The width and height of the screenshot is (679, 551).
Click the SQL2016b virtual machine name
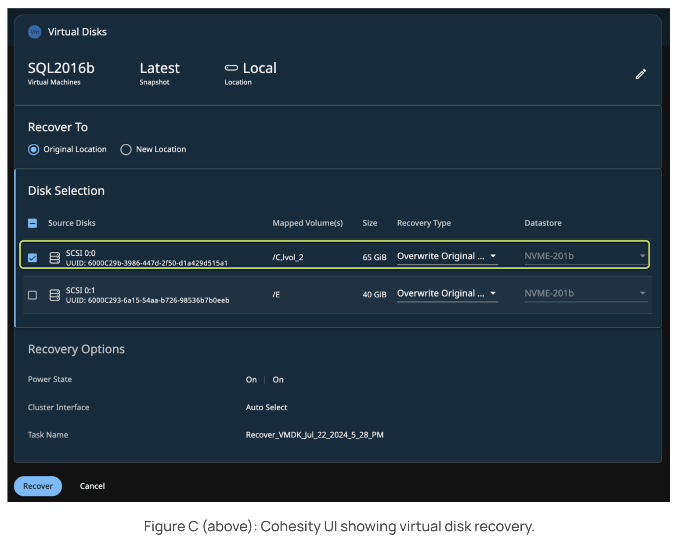coord(61,68)
